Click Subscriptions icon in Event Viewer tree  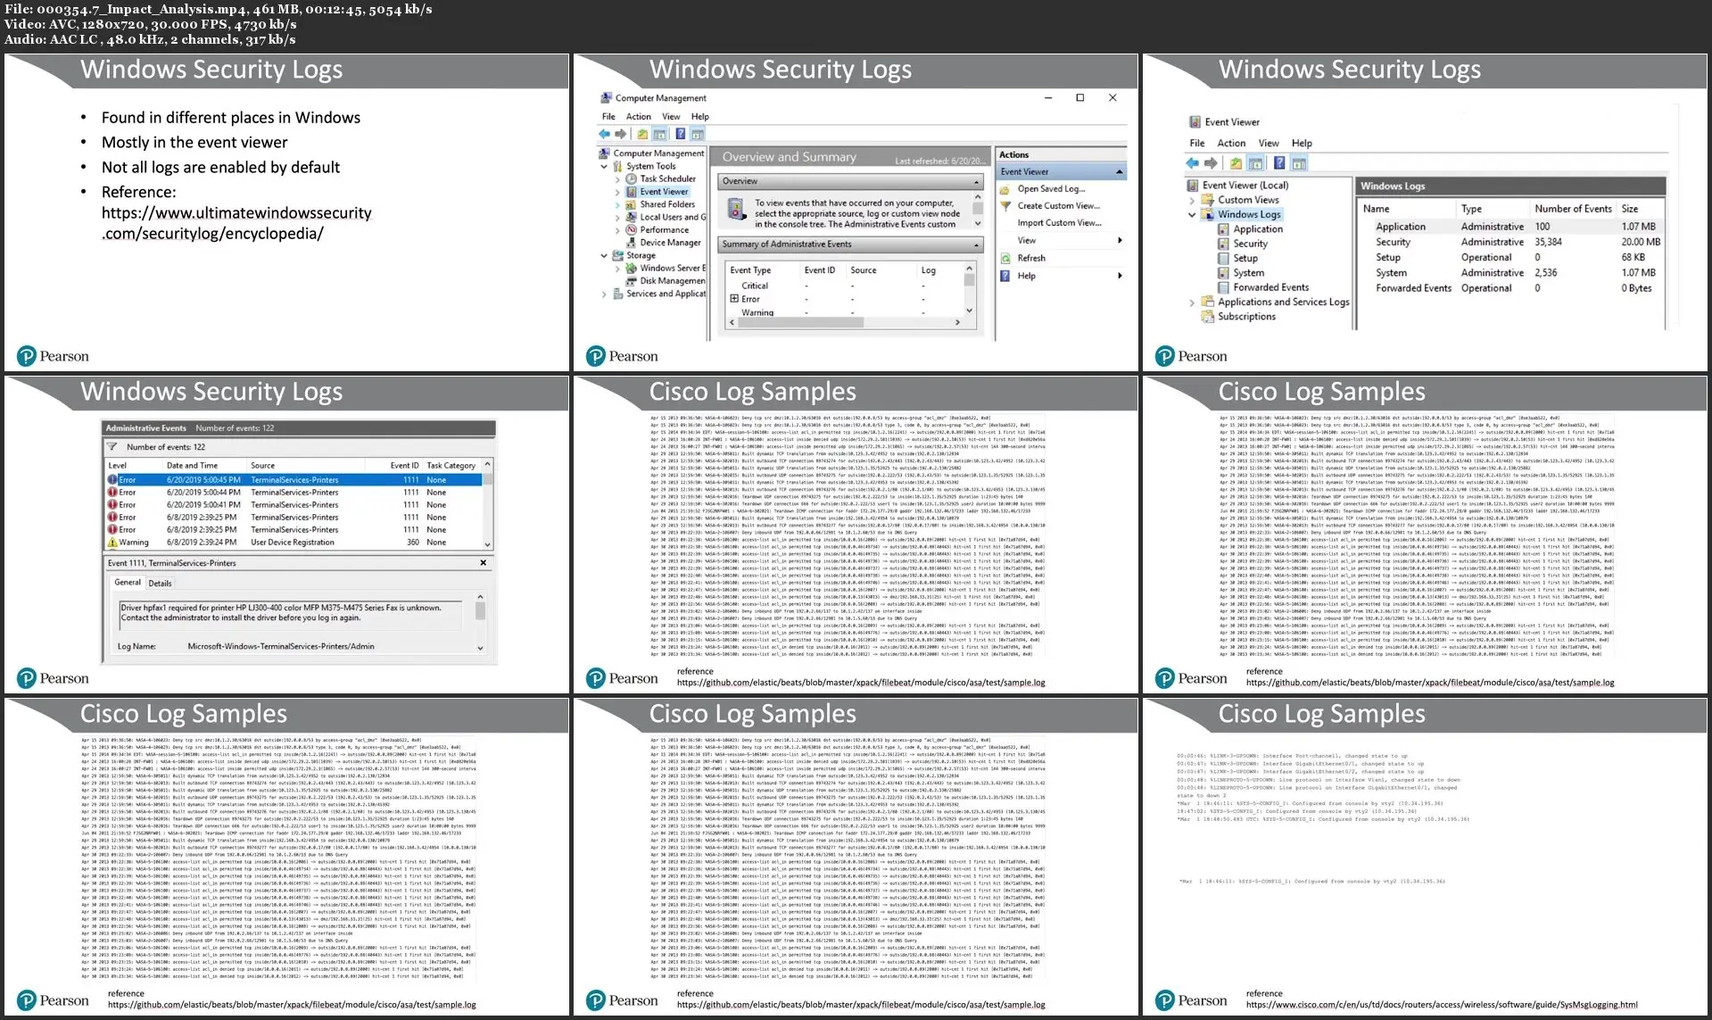click(x=1208, y=316)
